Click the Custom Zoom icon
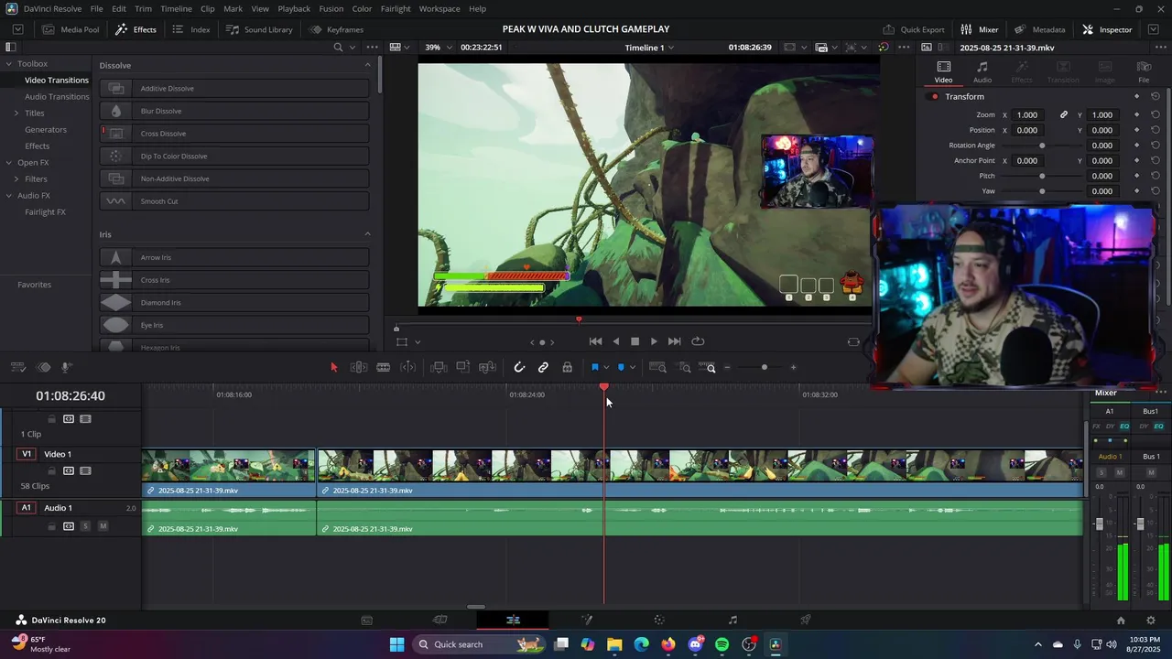The width and height of the screenshot is (1172, 659). coord(709,367)
